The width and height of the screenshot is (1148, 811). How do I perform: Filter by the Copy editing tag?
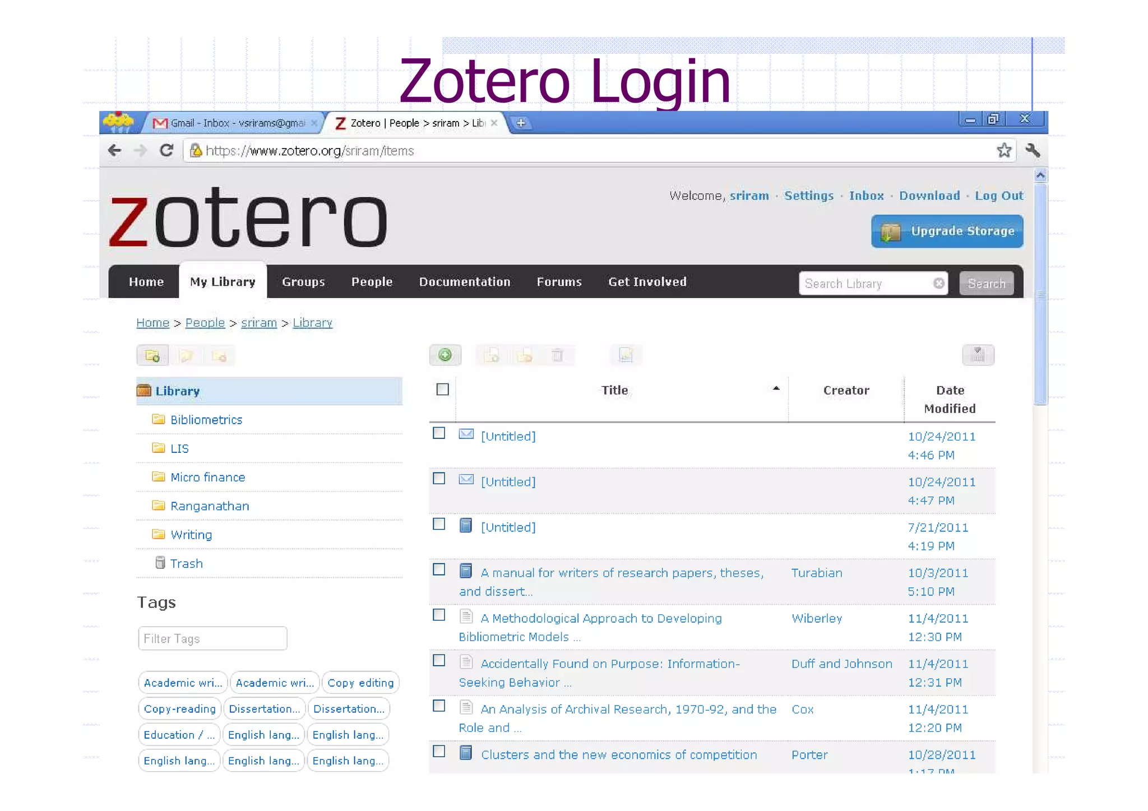(x=360, y=683)
